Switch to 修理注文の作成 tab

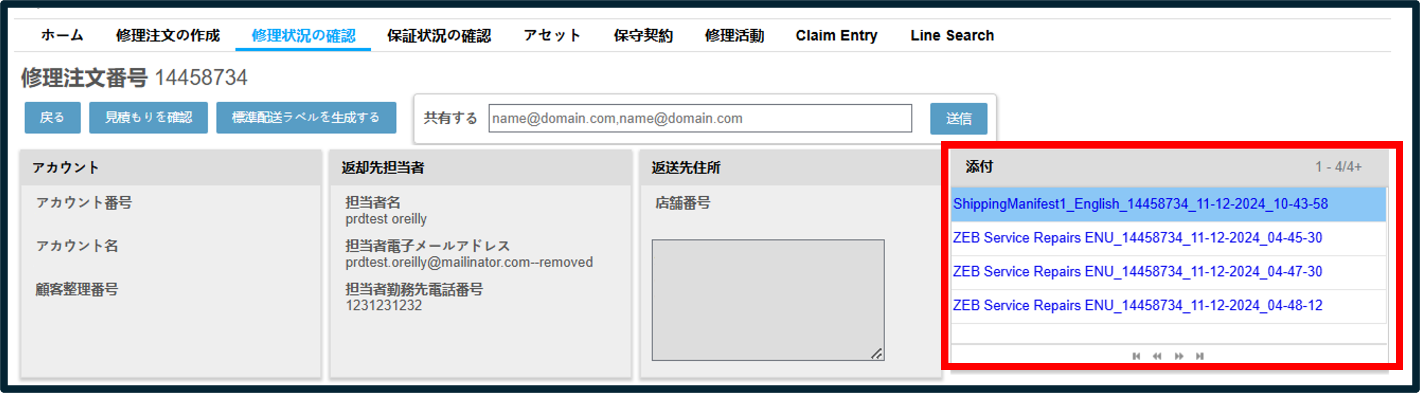(x=168, y=36)
